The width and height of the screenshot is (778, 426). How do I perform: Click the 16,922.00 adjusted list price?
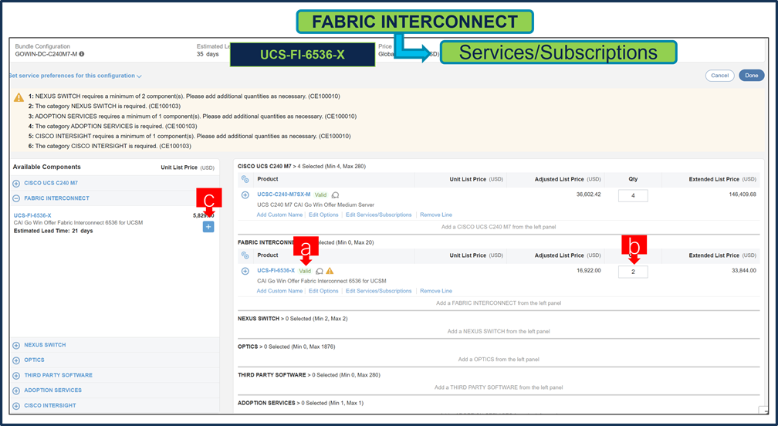click(x=588, y=271)
